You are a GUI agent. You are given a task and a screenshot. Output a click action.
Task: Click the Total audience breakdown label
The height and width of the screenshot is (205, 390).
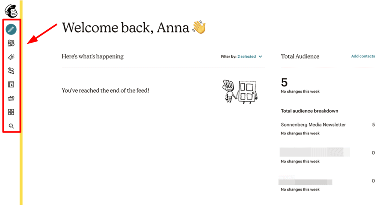pyautogui.click(x=309, y=111)
